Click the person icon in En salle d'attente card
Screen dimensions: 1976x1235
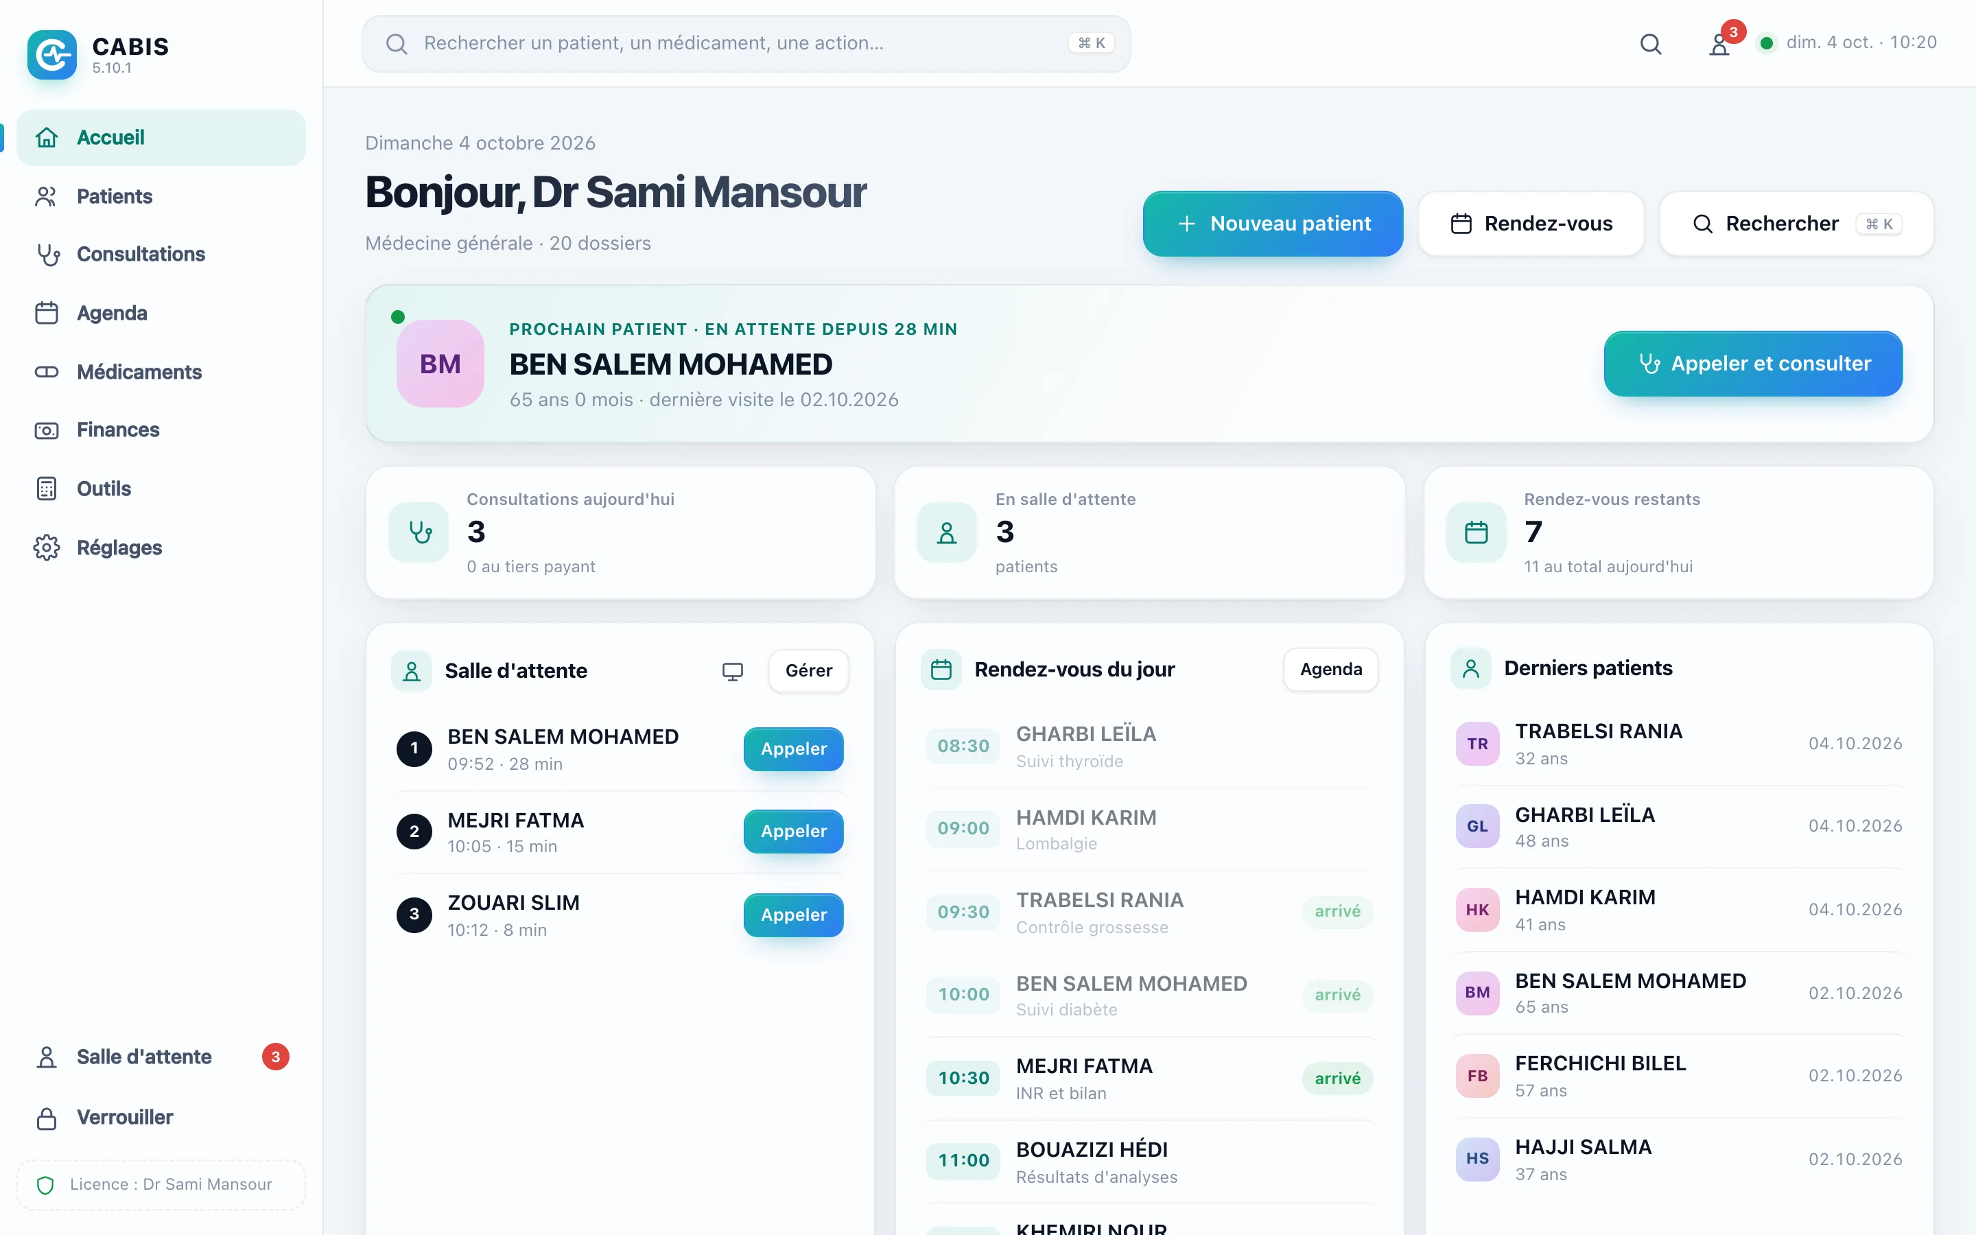pyautogui.click(x=946, y=532)
